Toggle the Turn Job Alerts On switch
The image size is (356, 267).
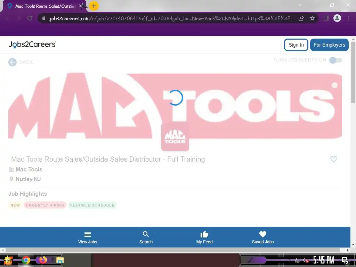coord(335,60)
